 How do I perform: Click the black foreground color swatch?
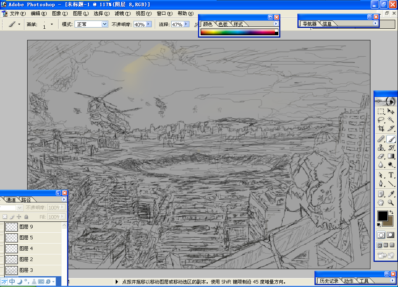[x=382, y=216]
